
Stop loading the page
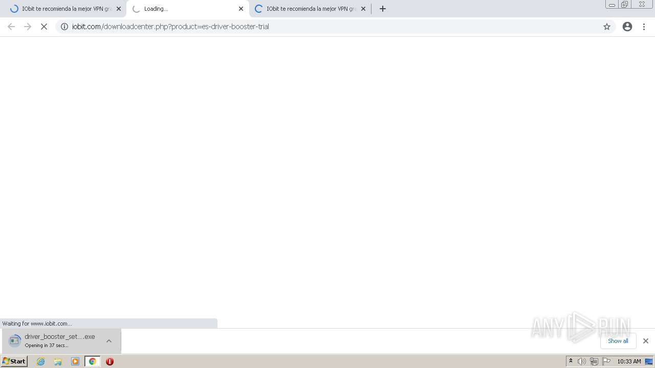[44, 27]
